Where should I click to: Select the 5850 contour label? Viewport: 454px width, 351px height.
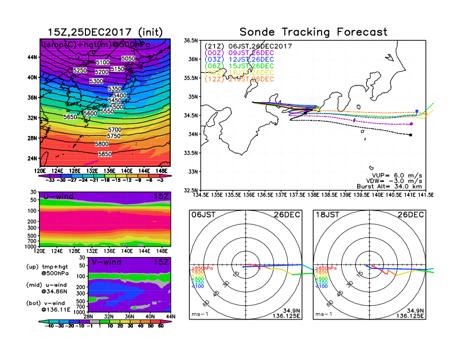(105, 154)
